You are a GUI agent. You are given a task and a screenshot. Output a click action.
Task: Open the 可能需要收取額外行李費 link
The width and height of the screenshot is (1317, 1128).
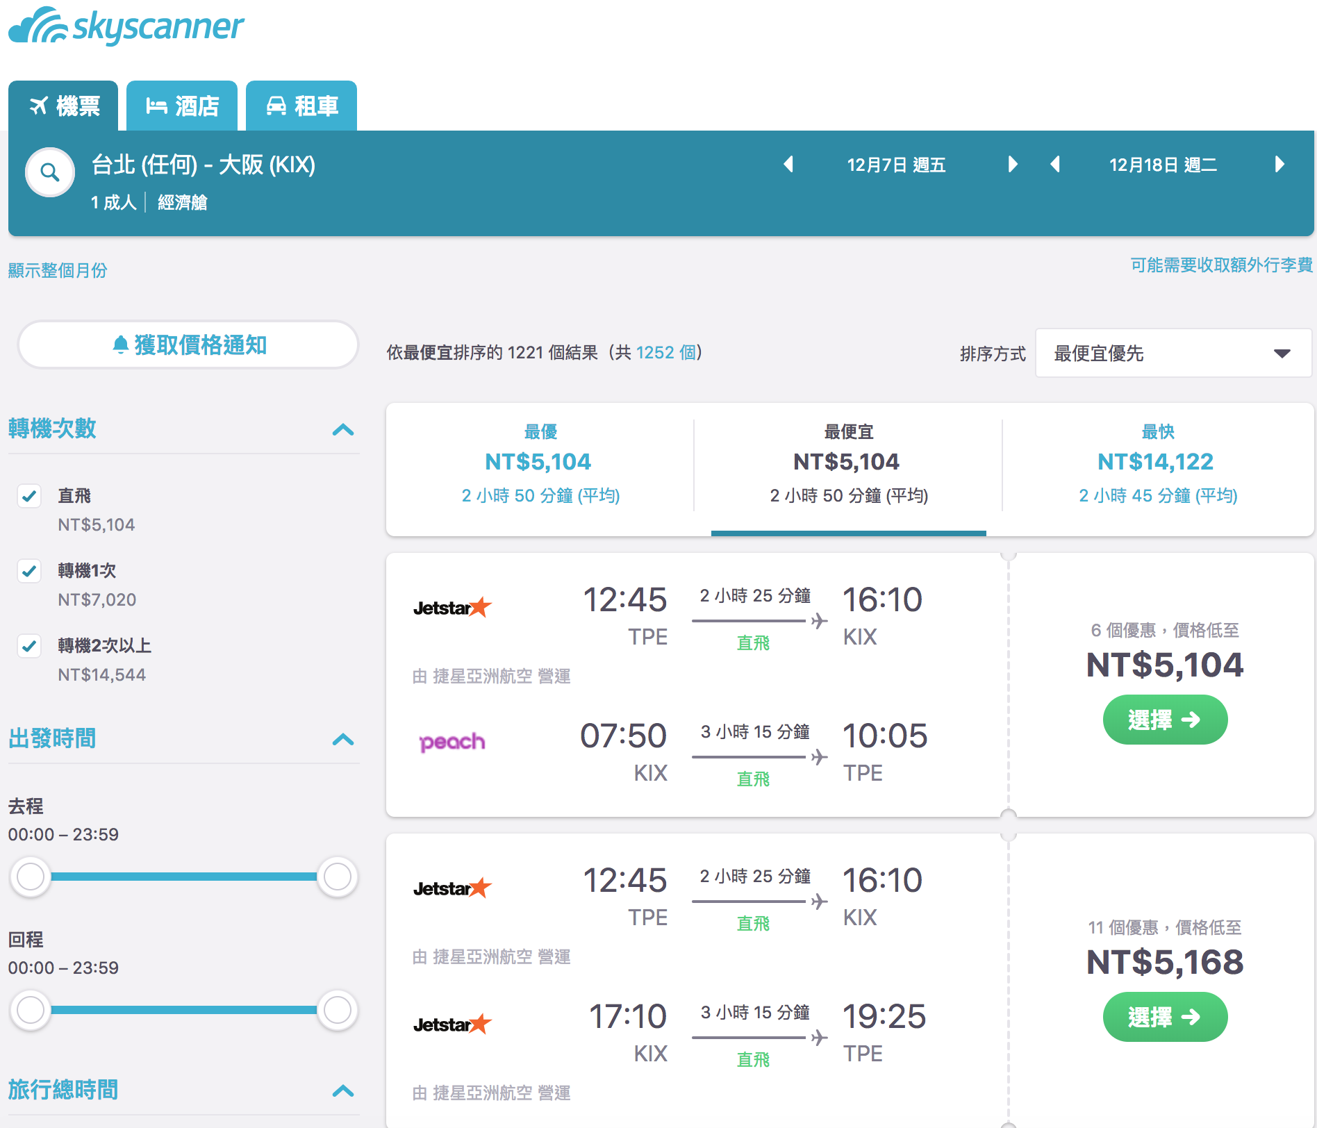pos(1221,265)
